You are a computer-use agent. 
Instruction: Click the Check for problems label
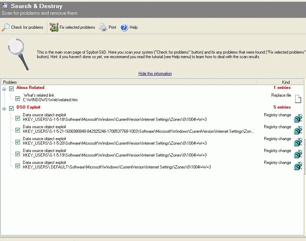click(27, 27)
